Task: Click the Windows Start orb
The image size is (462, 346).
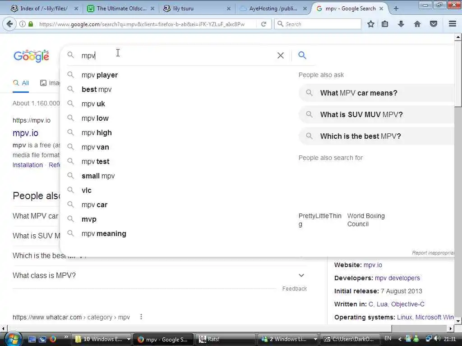Action: point(13,339)
